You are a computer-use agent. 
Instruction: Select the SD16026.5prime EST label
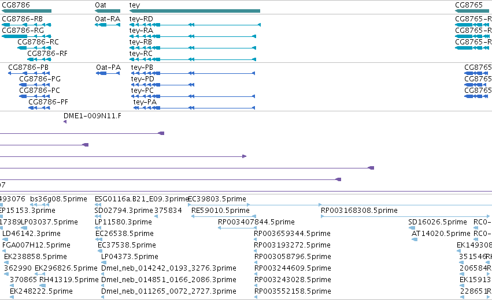(438, 222)
